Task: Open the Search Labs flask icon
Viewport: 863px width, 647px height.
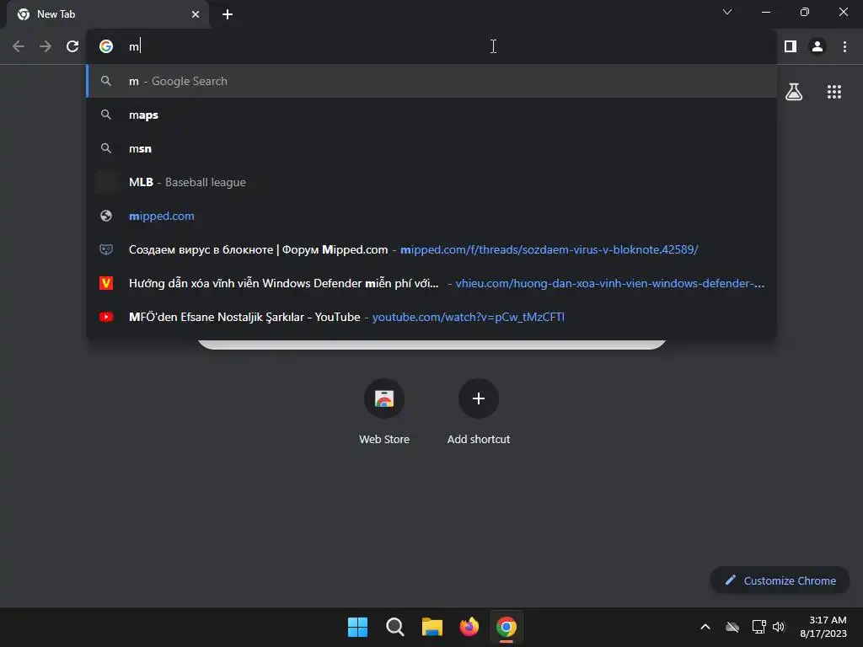Action: [794, 92]
